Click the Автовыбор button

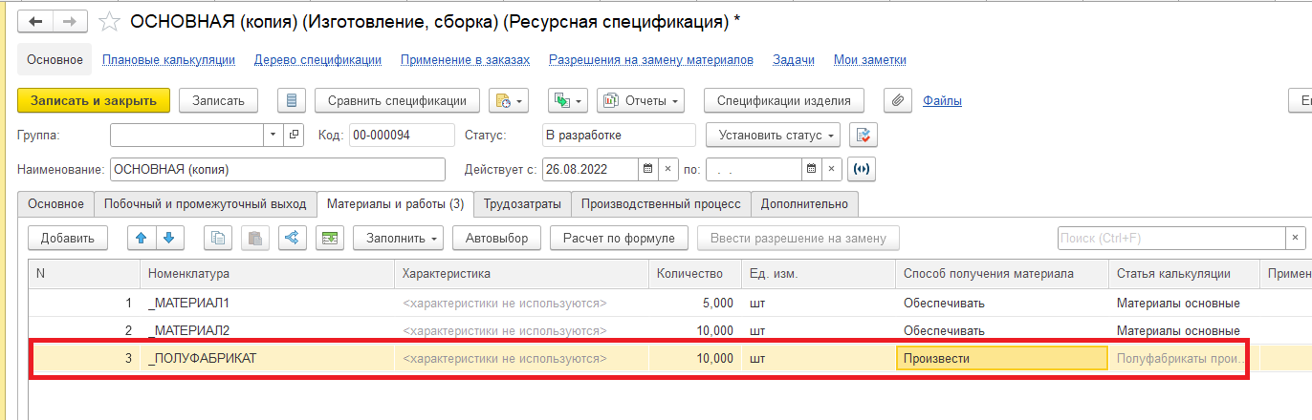[x=496, y=238]
